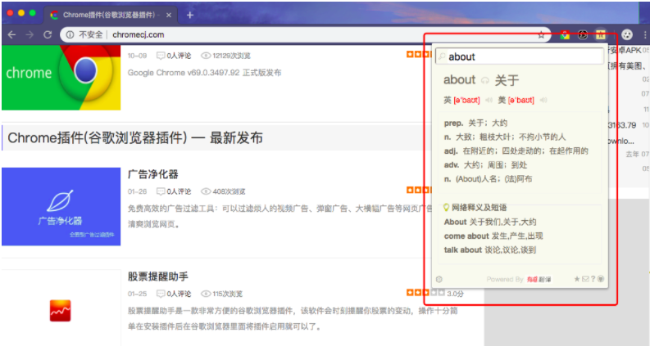Open the question mark help in popup
650x346 pixels.
point(593,279)
